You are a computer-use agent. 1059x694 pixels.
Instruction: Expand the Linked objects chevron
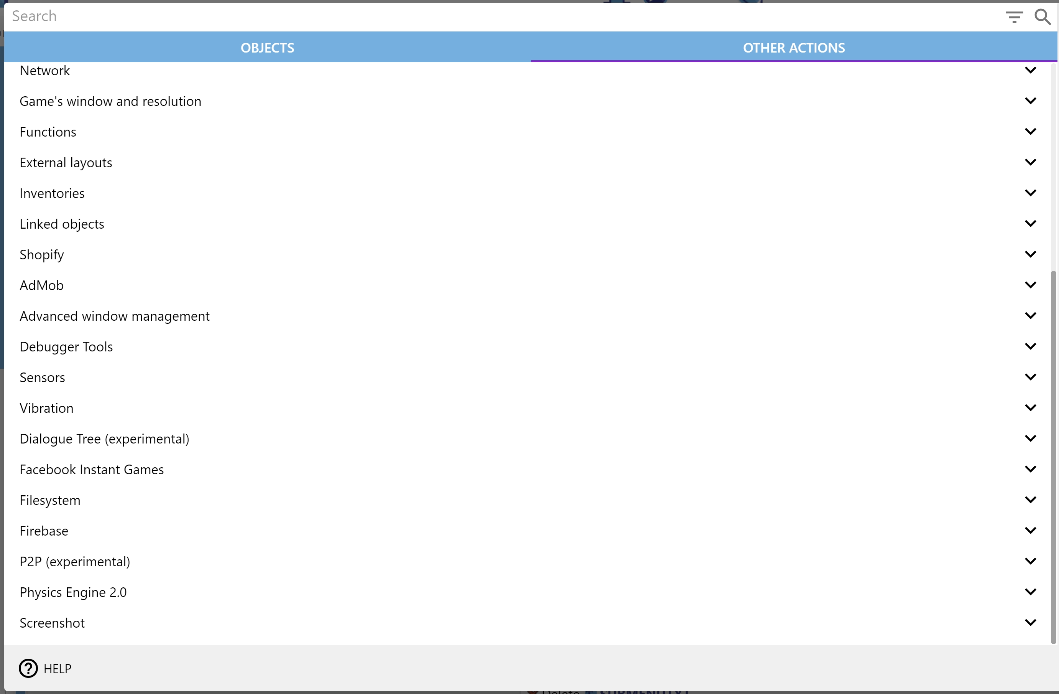pos(1031,224)
